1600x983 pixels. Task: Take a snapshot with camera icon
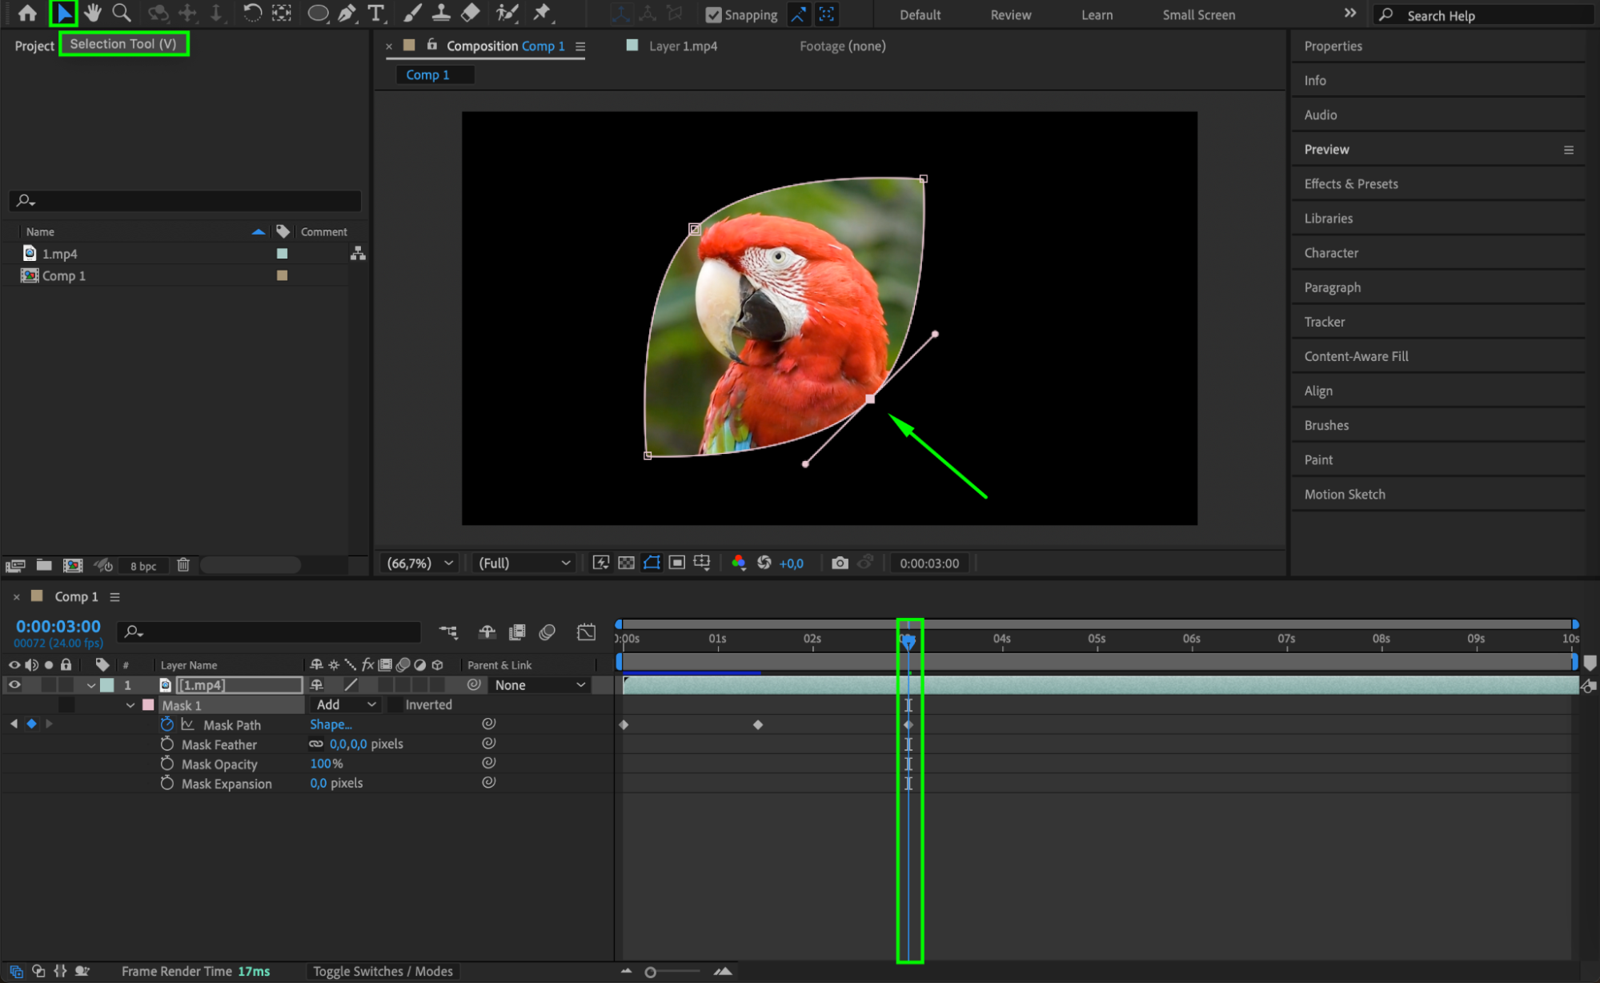[840, 563]
